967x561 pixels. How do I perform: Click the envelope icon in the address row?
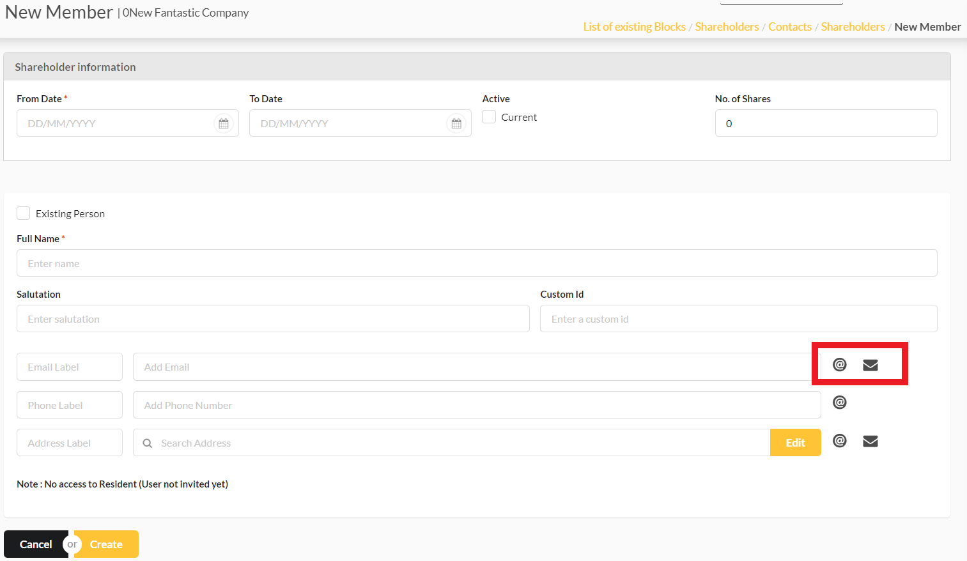click(x=870, y=441)
